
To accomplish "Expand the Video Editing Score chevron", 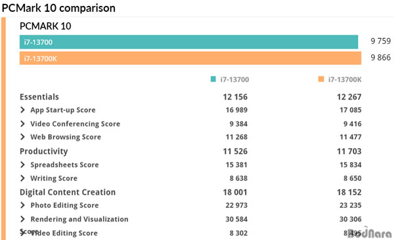I will point(22,233).
